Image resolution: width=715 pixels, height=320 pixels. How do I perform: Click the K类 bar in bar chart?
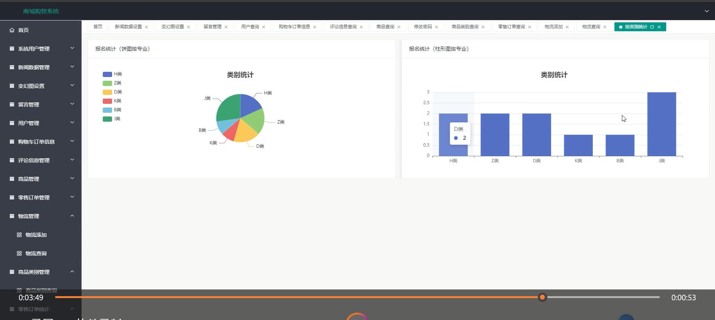click(x=578, y=145)
